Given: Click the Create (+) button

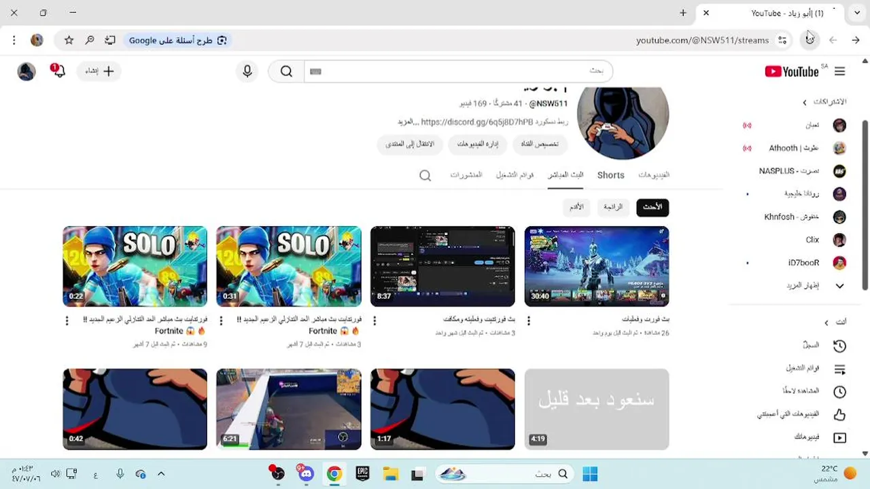Looking at the screenshot, I should 100,71.
